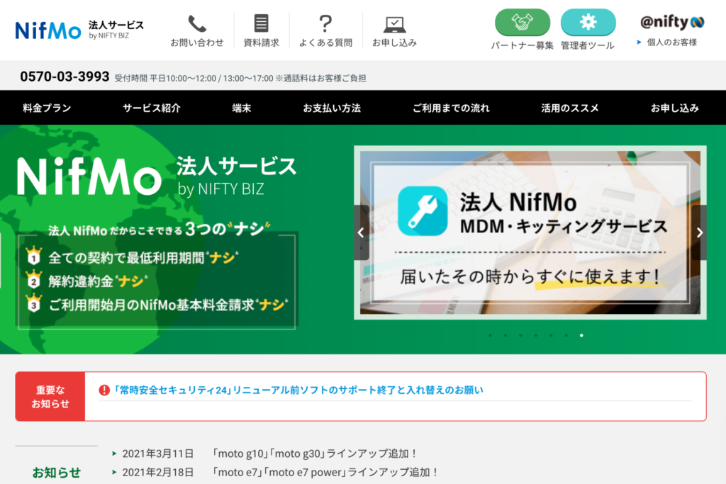Image resolution: width=726 pixels, height=484 pixels.
Task: Click the question mark icon for よくある質問
Action: click(325, 23)
